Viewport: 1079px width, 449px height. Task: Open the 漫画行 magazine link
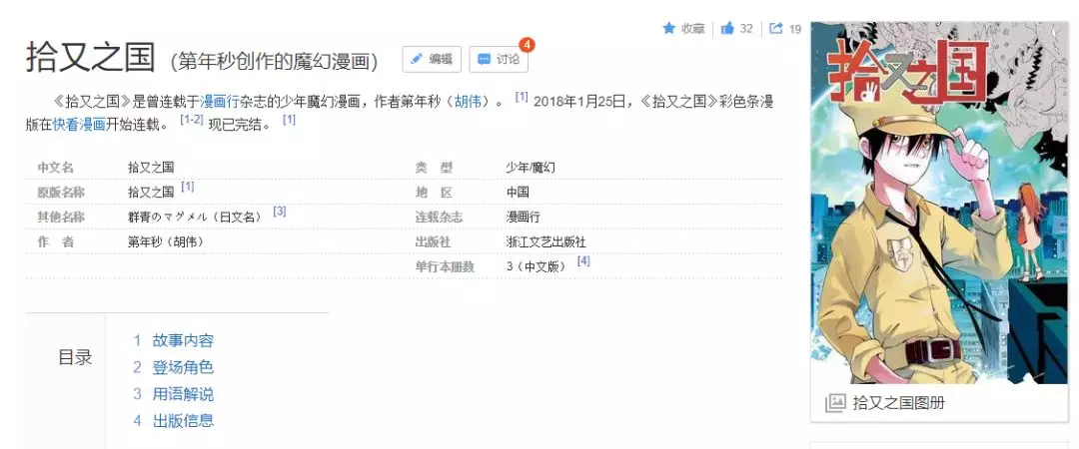[x=219, y=103]
